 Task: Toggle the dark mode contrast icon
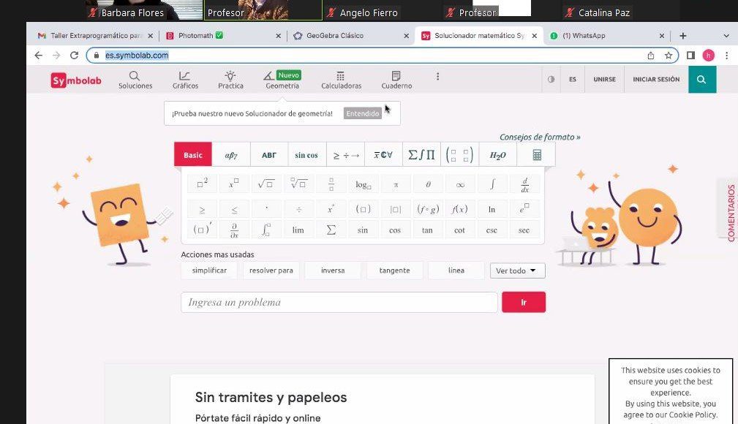[x=551, y=80]
